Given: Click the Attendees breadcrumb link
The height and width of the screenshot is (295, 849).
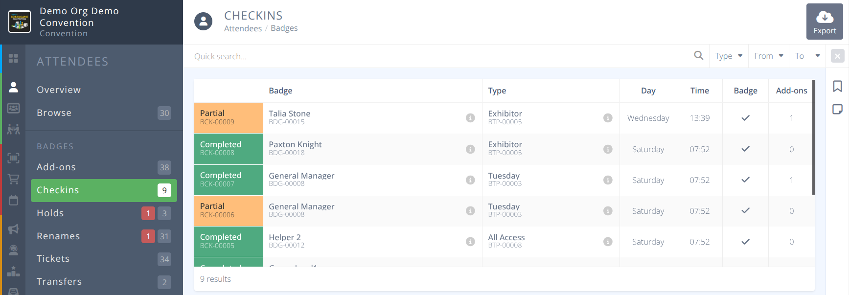Looking at the screenshot, I should [x=243, y=28].
